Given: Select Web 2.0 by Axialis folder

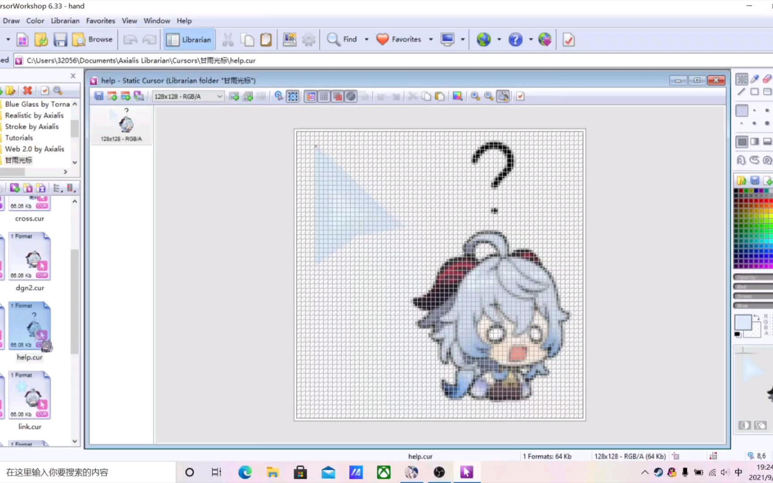Looking at the screenshot, I should [34, 149].
